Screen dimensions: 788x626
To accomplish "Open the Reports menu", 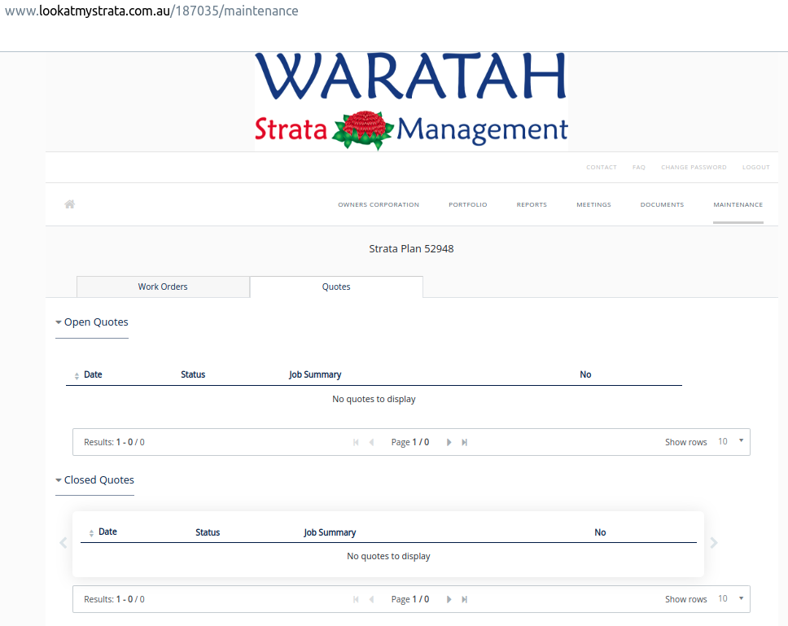I will coord(532,204).
